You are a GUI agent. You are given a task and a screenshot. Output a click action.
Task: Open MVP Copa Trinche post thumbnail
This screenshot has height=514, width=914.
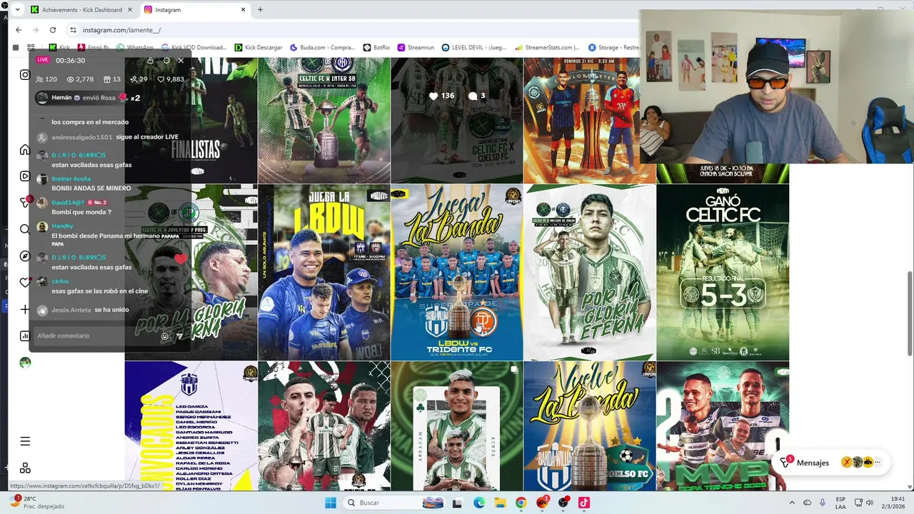(723, 425)
